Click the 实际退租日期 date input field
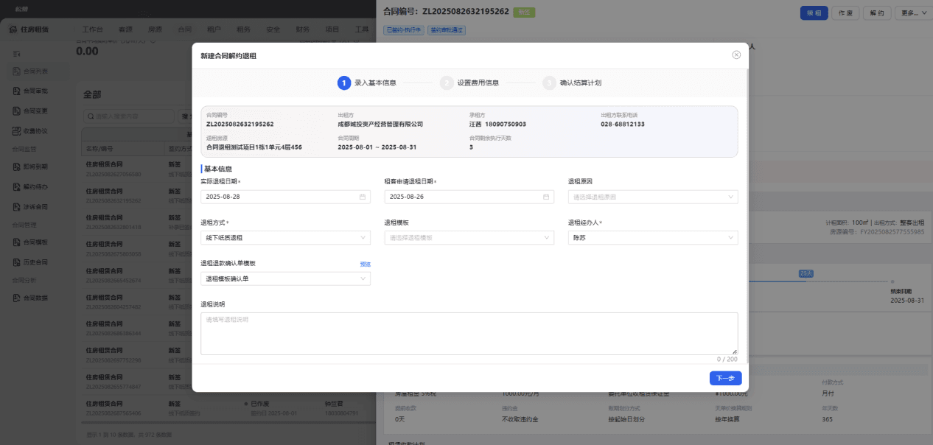Image resolution: width=933 pixels, height=445 pixels. (x=286, y=197)
